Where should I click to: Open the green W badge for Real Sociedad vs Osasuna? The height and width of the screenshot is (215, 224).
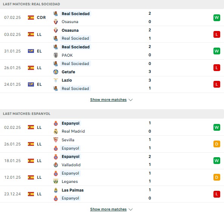217,18
